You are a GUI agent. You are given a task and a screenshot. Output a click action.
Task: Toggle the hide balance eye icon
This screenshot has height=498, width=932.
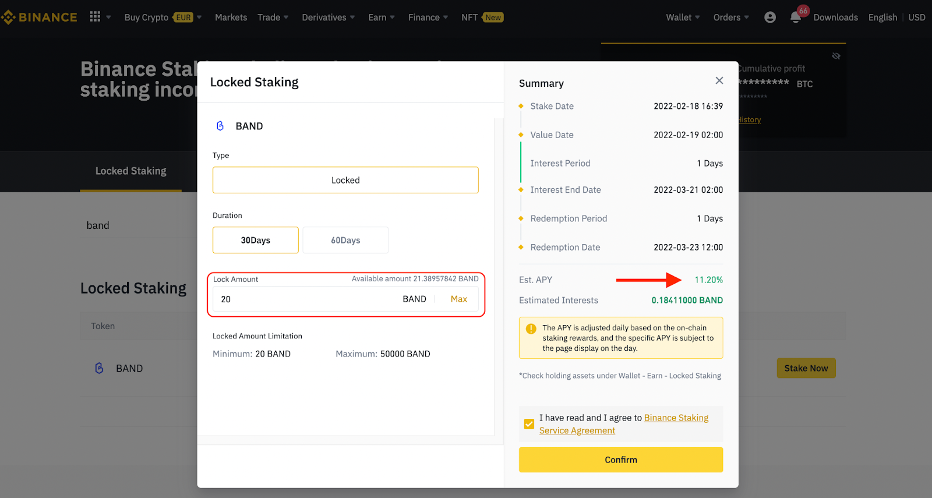click(836, 56)
